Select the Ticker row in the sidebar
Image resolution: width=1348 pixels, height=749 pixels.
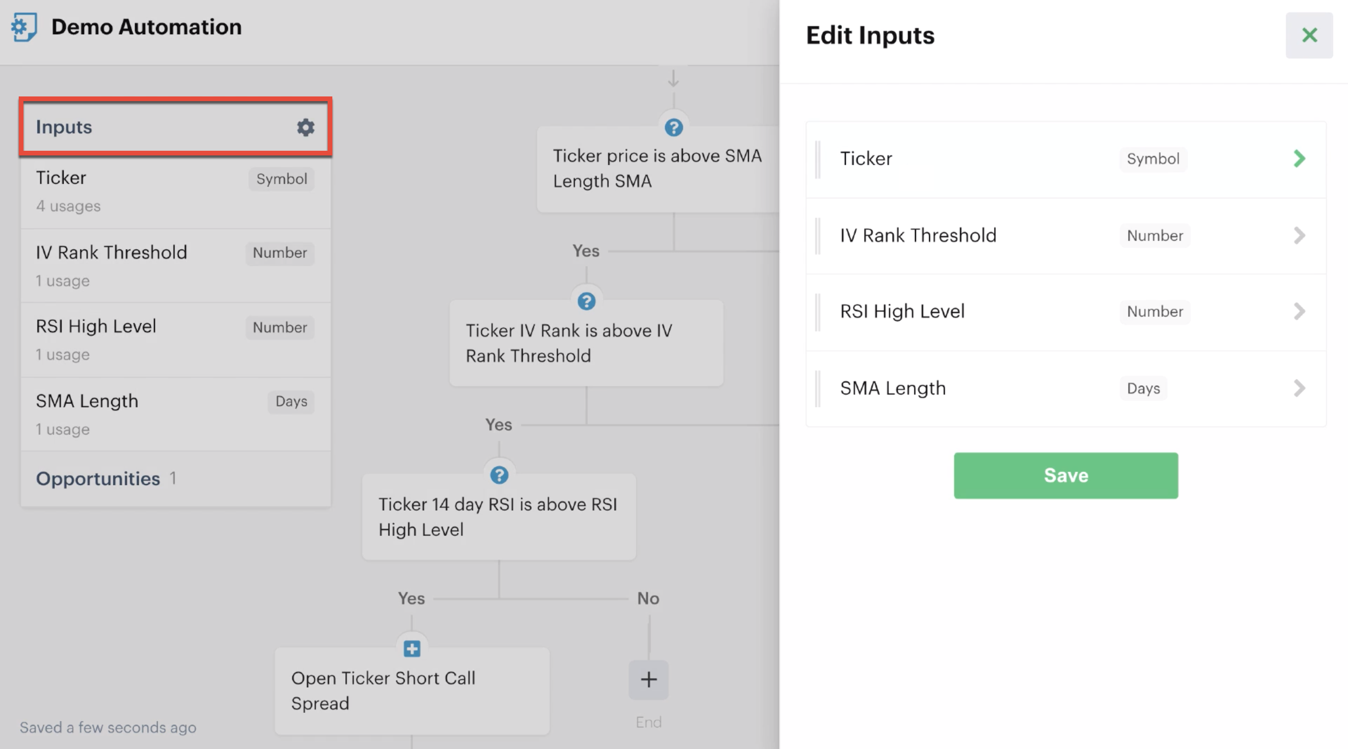(61, 177)
